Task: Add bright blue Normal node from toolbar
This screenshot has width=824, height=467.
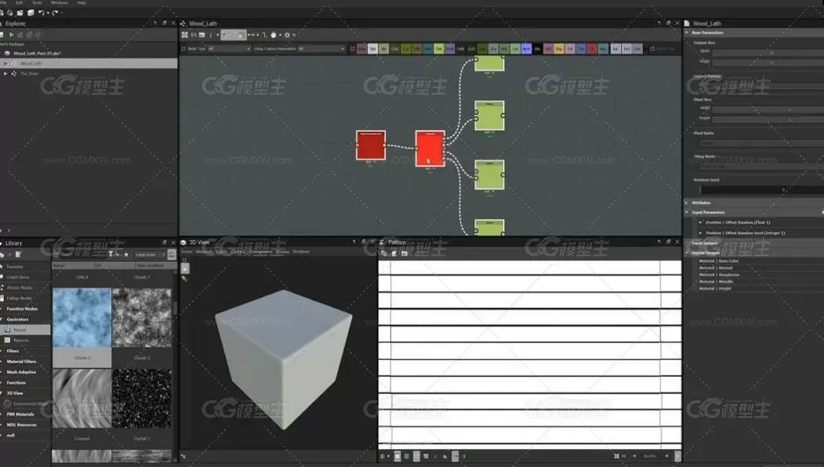Action: [x=527, y=49]
